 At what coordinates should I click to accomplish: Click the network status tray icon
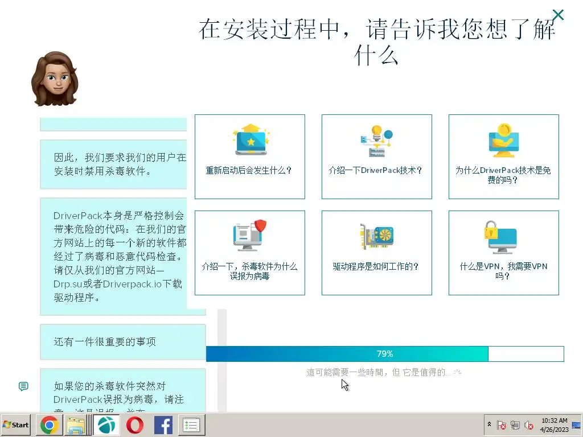(515, 425)
